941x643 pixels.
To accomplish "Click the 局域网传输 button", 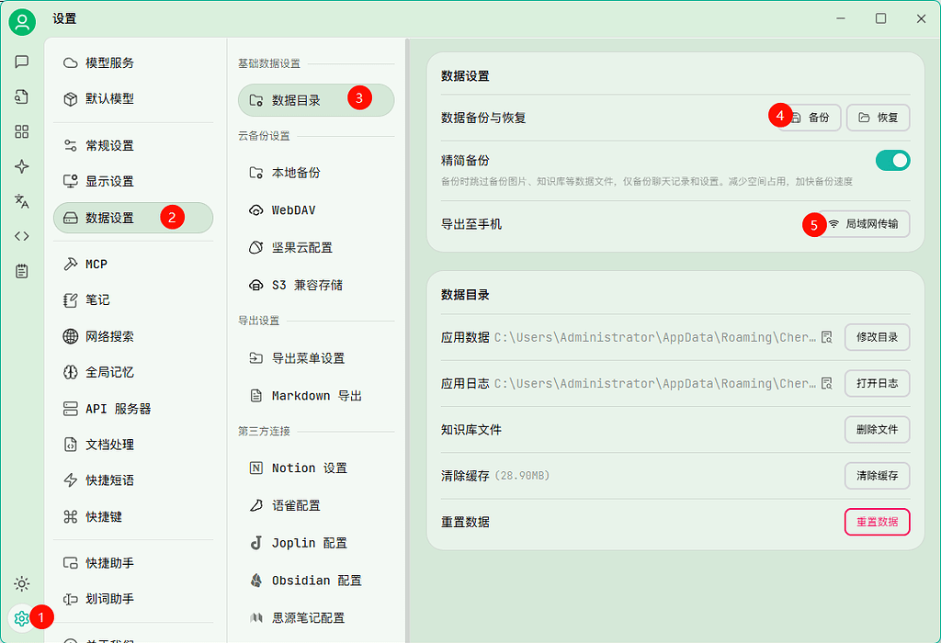I will point(864,224).
